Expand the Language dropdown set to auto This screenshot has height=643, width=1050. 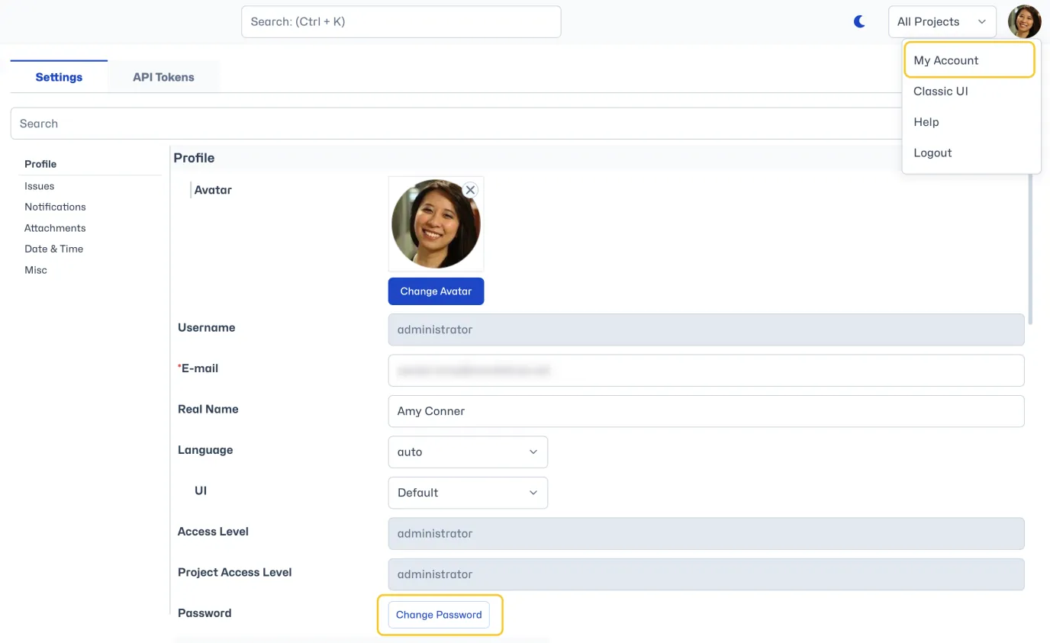pyautogui.click(x=468, y=452)
